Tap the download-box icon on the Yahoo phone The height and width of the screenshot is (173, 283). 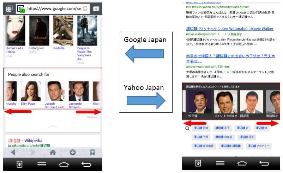click(198, 163)
